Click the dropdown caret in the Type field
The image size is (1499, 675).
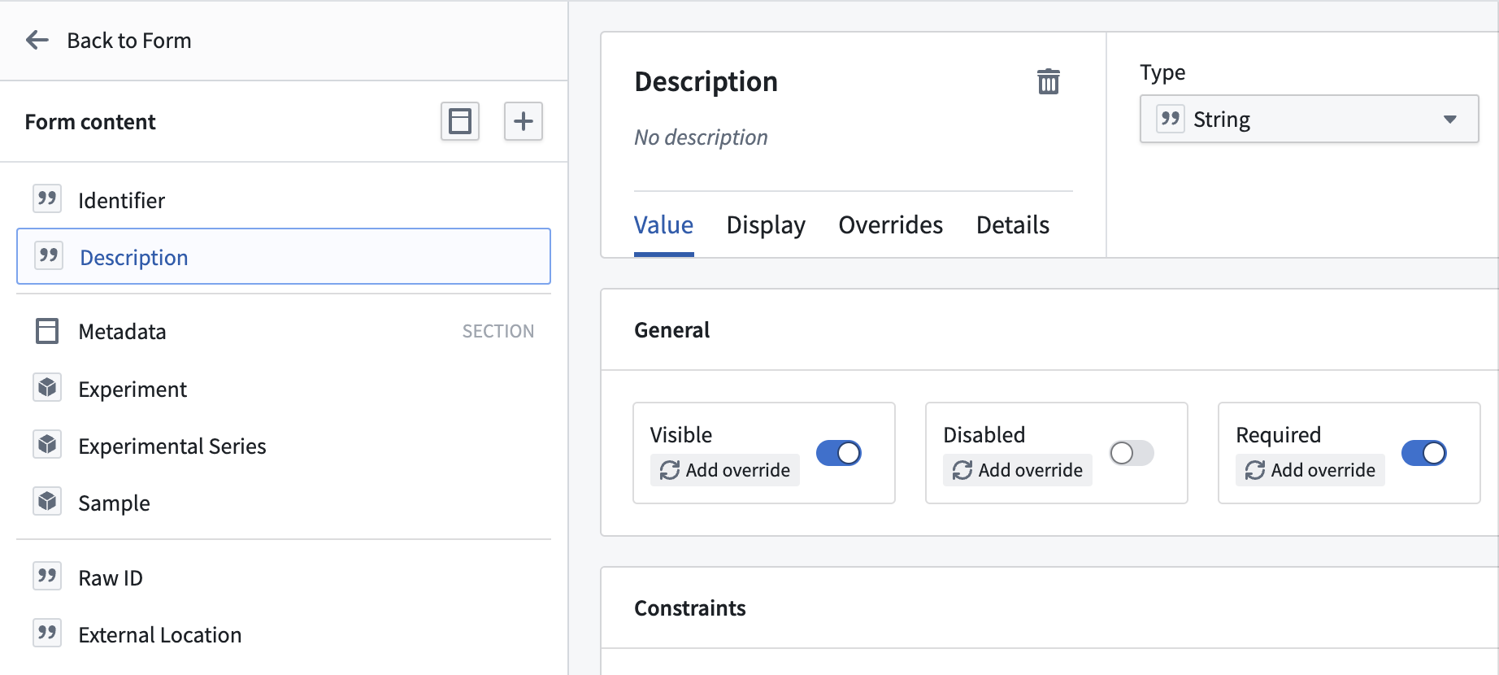pyautogui.click(x=1450, y=120)
